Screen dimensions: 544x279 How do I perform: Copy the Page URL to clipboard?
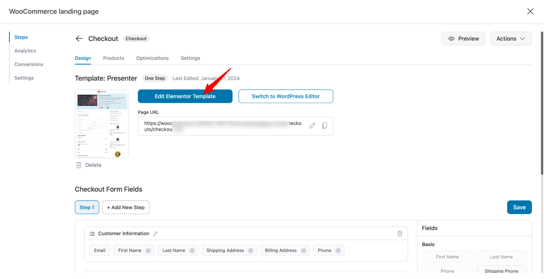click(325, 125)
